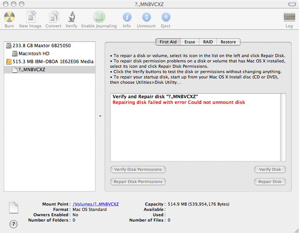Click the Repair Disk button
This screenshot has width=299, height=233.
coord(270,182)
